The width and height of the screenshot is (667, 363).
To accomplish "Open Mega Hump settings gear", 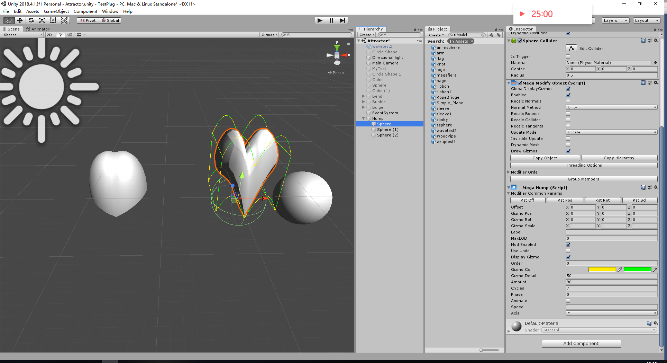I will [656, 188].
